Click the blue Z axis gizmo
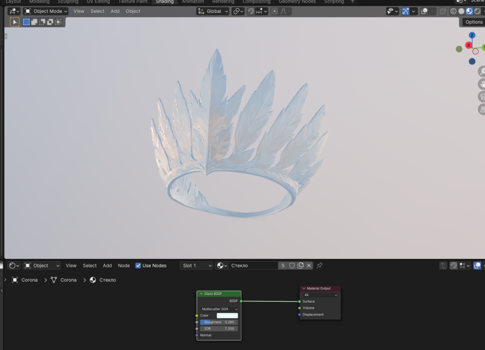 click(472, 36)
